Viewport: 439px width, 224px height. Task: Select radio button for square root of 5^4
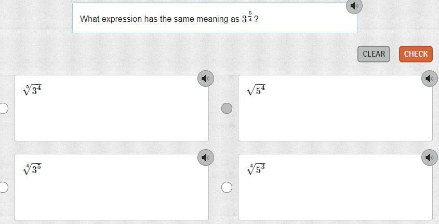[227, 108]
